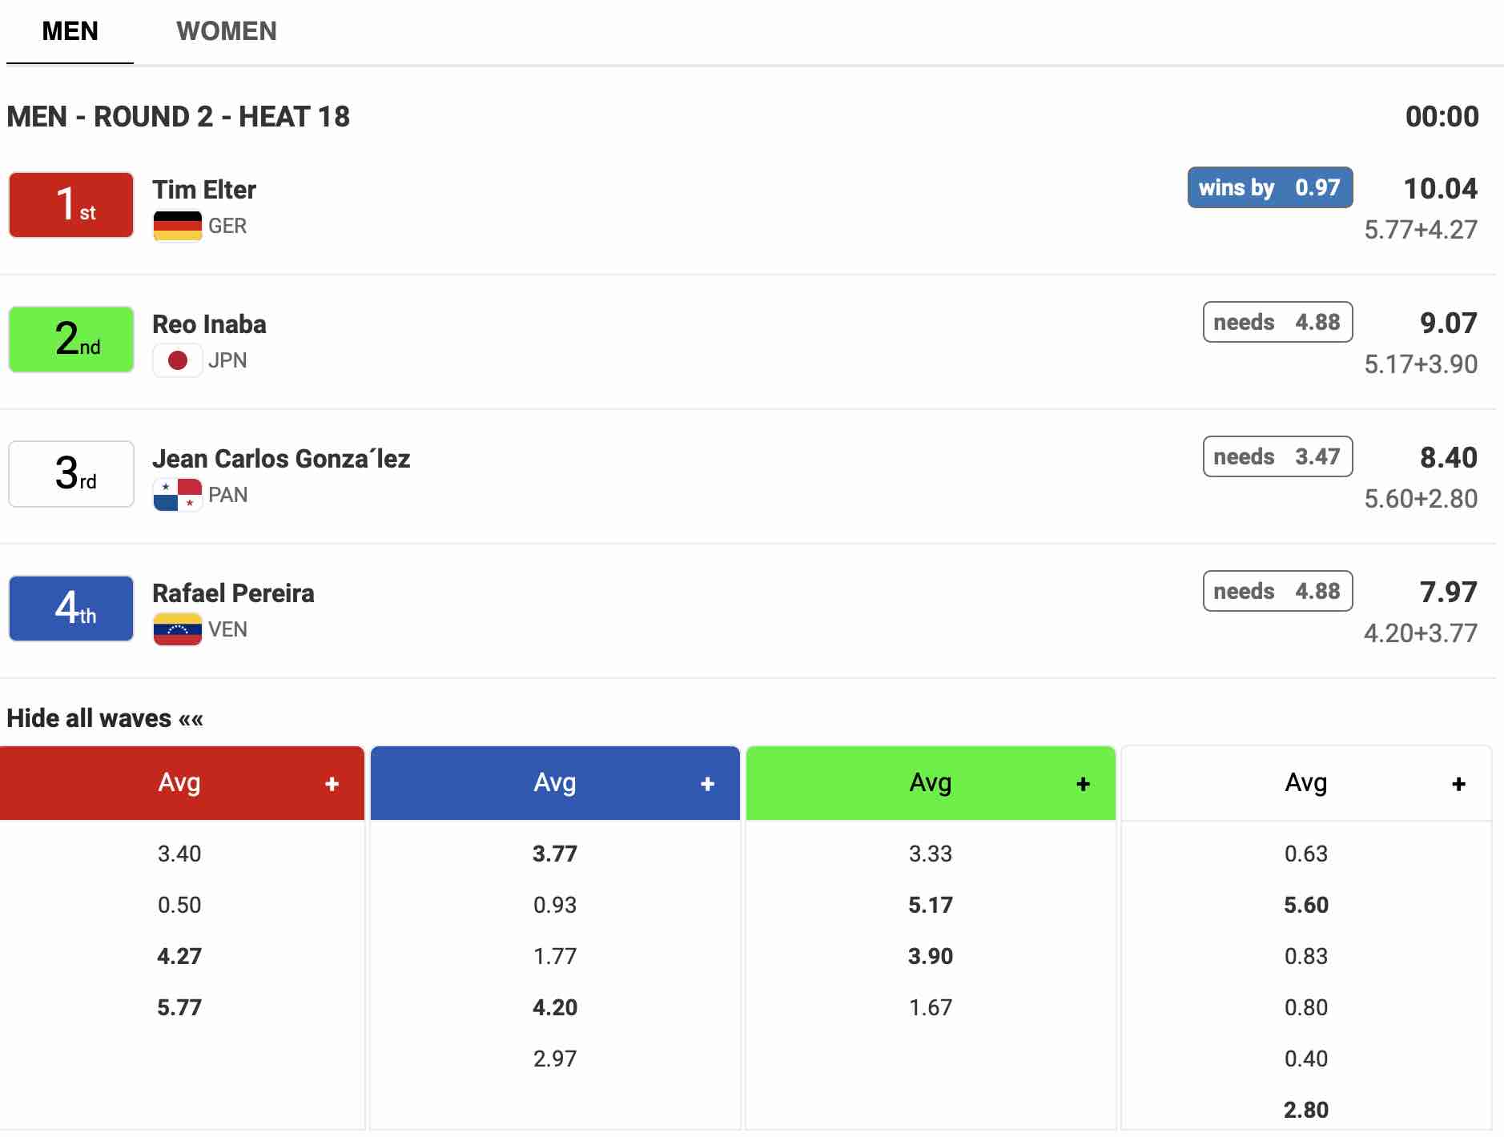Expand the blue Avg column plus icon

point(707,784)
